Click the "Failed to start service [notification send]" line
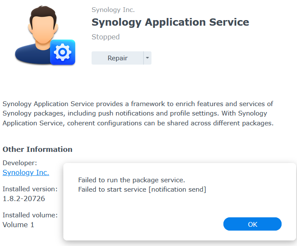 [x=142, y=190]
